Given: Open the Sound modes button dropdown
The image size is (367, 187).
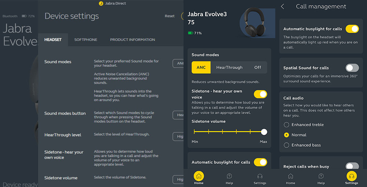Looking at the screenshot, I should tap(178, 115).
